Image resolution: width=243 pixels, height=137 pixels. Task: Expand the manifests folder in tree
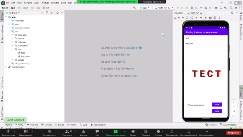click(9, 20)
